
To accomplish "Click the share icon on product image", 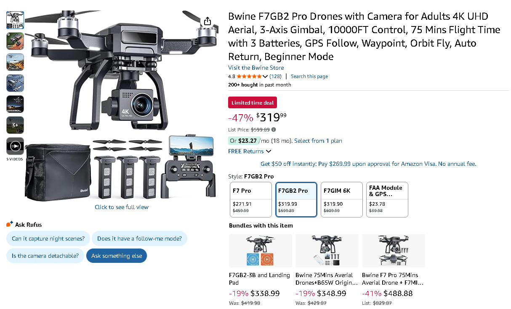I will (x=207, y=21).
